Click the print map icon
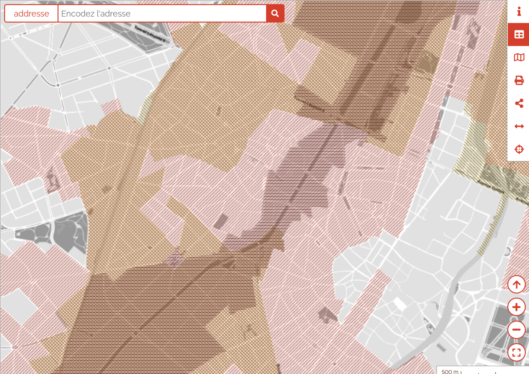 click(519, 81)
